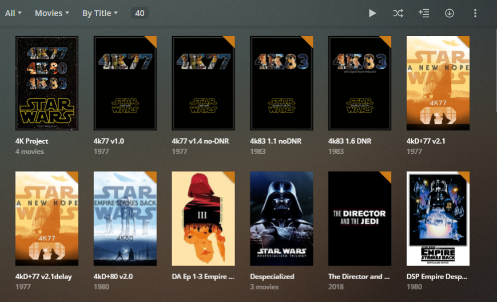This screenshot has width=497, height=302.
Task: Open the Despecialized collection poster
Action: pos(281,218)
